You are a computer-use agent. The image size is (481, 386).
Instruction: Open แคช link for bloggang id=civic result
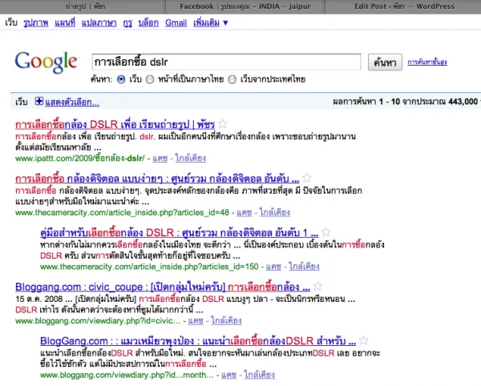coord(196,321)
